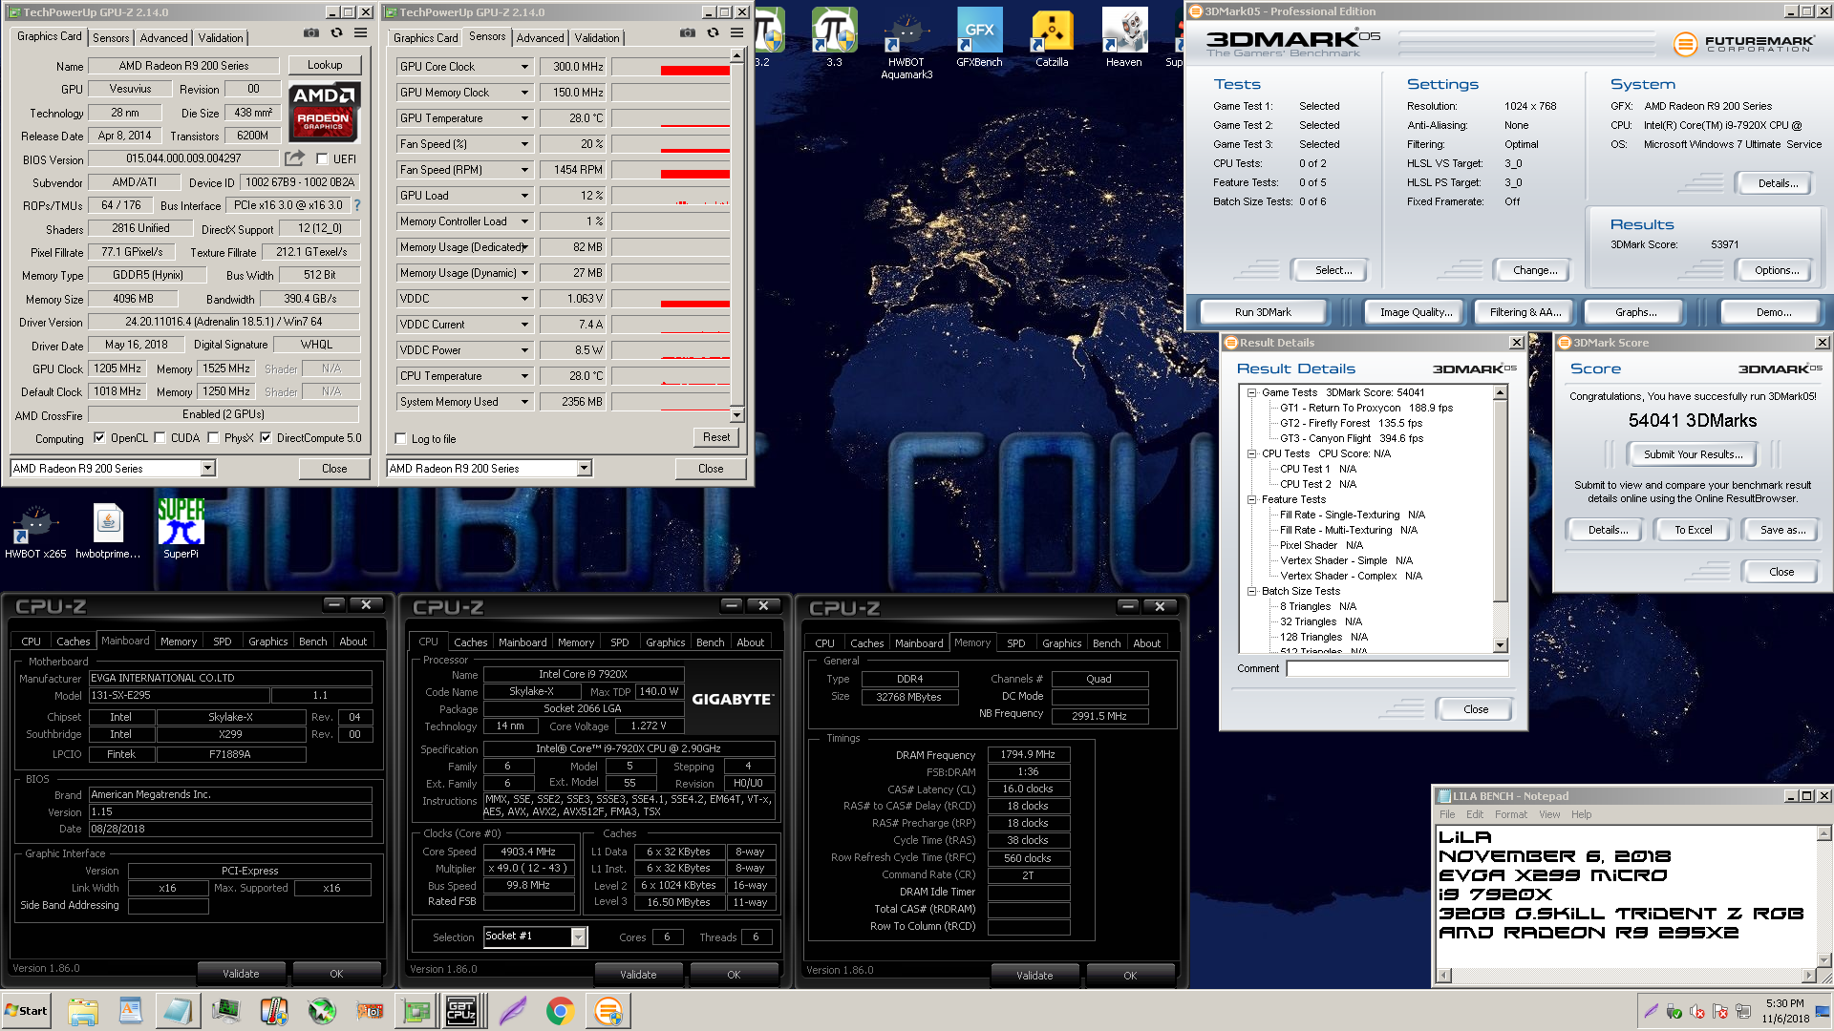Screen dimensions: 1834x1031
Task: Open the VDDC Power sensor dropdown
Action: pos(524,350)
